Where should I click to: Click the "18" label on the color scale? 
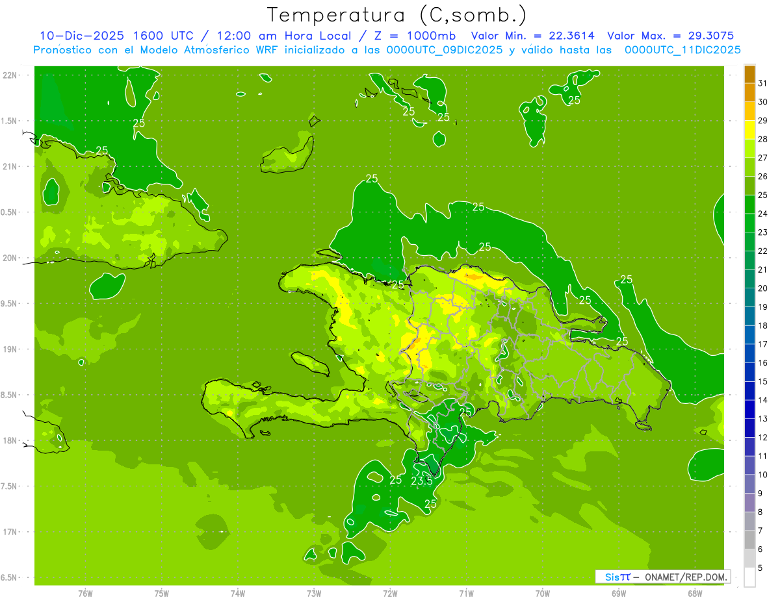(763, 325)
